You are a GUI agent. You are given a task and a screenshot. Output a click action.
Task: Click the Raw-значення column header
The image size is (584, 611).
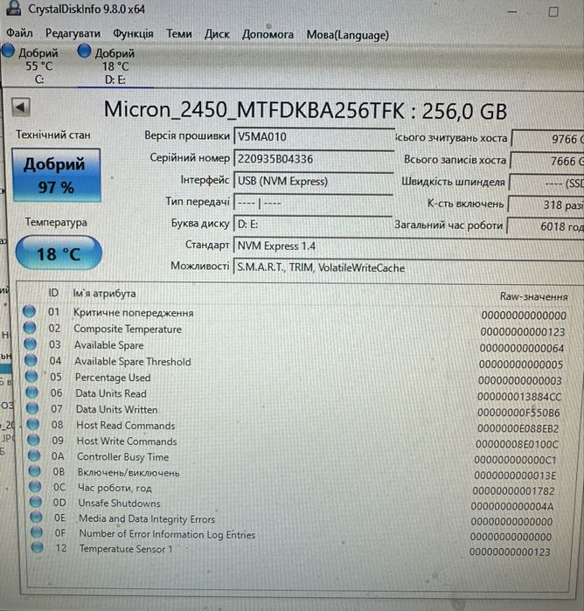[x=533, y=296]
